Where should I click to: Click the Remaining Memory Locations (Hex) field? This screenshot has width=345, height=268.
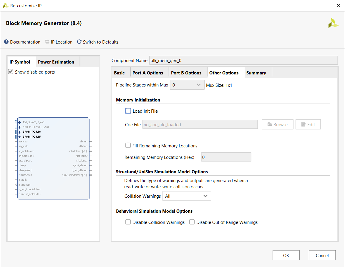226,157
